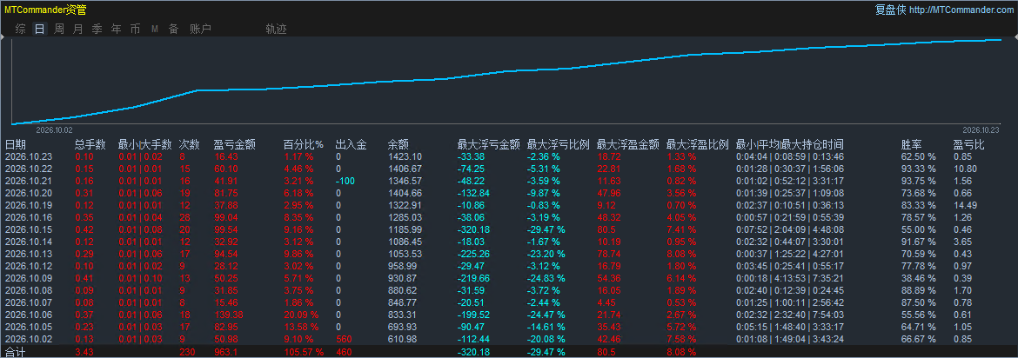Screen dimensions: 1018x358
Task: Switch to the 综 summary tab
Action: click(21, 29)
